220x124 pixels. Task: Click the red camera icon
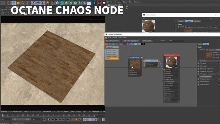[x=99, y=3]
